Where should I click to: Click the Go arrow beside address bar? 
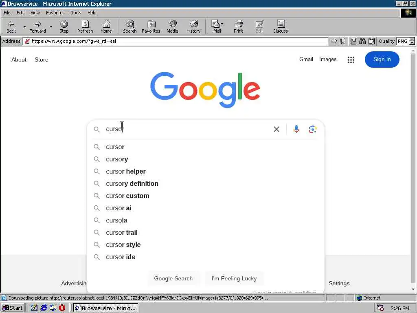tap(334, 41)
